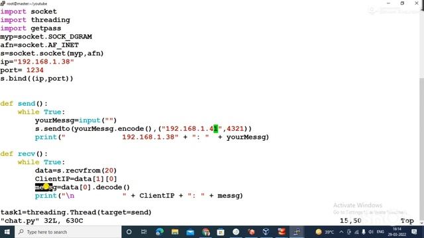
Task: Click the 'import socket' line
Action: click(x=28, y=12)
